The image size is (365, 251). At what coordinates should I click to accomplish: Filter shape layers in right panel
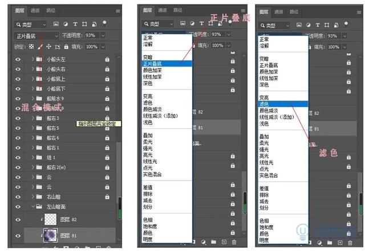tap(327, 25)
